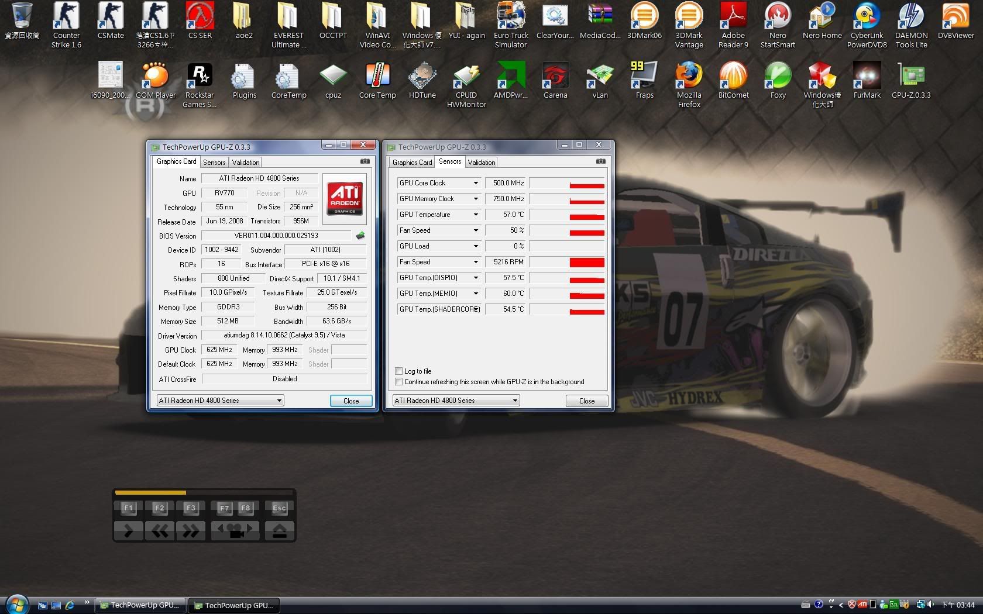983x614 pixels.
Task: Open EVEREST Ultimate folder icon
Action: click(x=288, y=26)
